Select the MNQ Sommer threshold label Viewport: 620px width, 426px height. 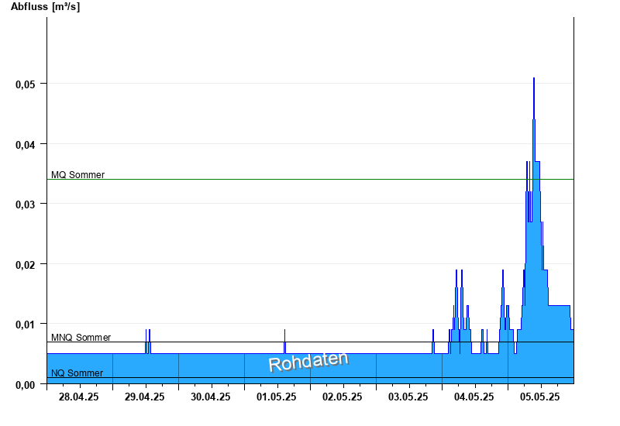[x=81, y=338]
